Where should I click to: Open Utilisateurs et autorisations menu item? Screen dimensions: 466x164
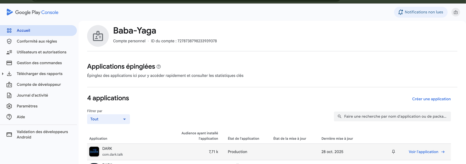[x=41, y=52]
